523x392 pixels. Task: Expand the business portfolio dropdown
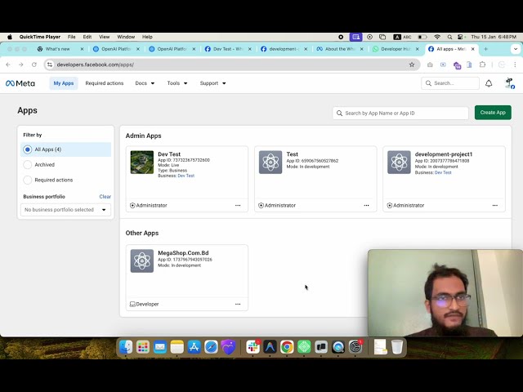(x=65, y=210)
